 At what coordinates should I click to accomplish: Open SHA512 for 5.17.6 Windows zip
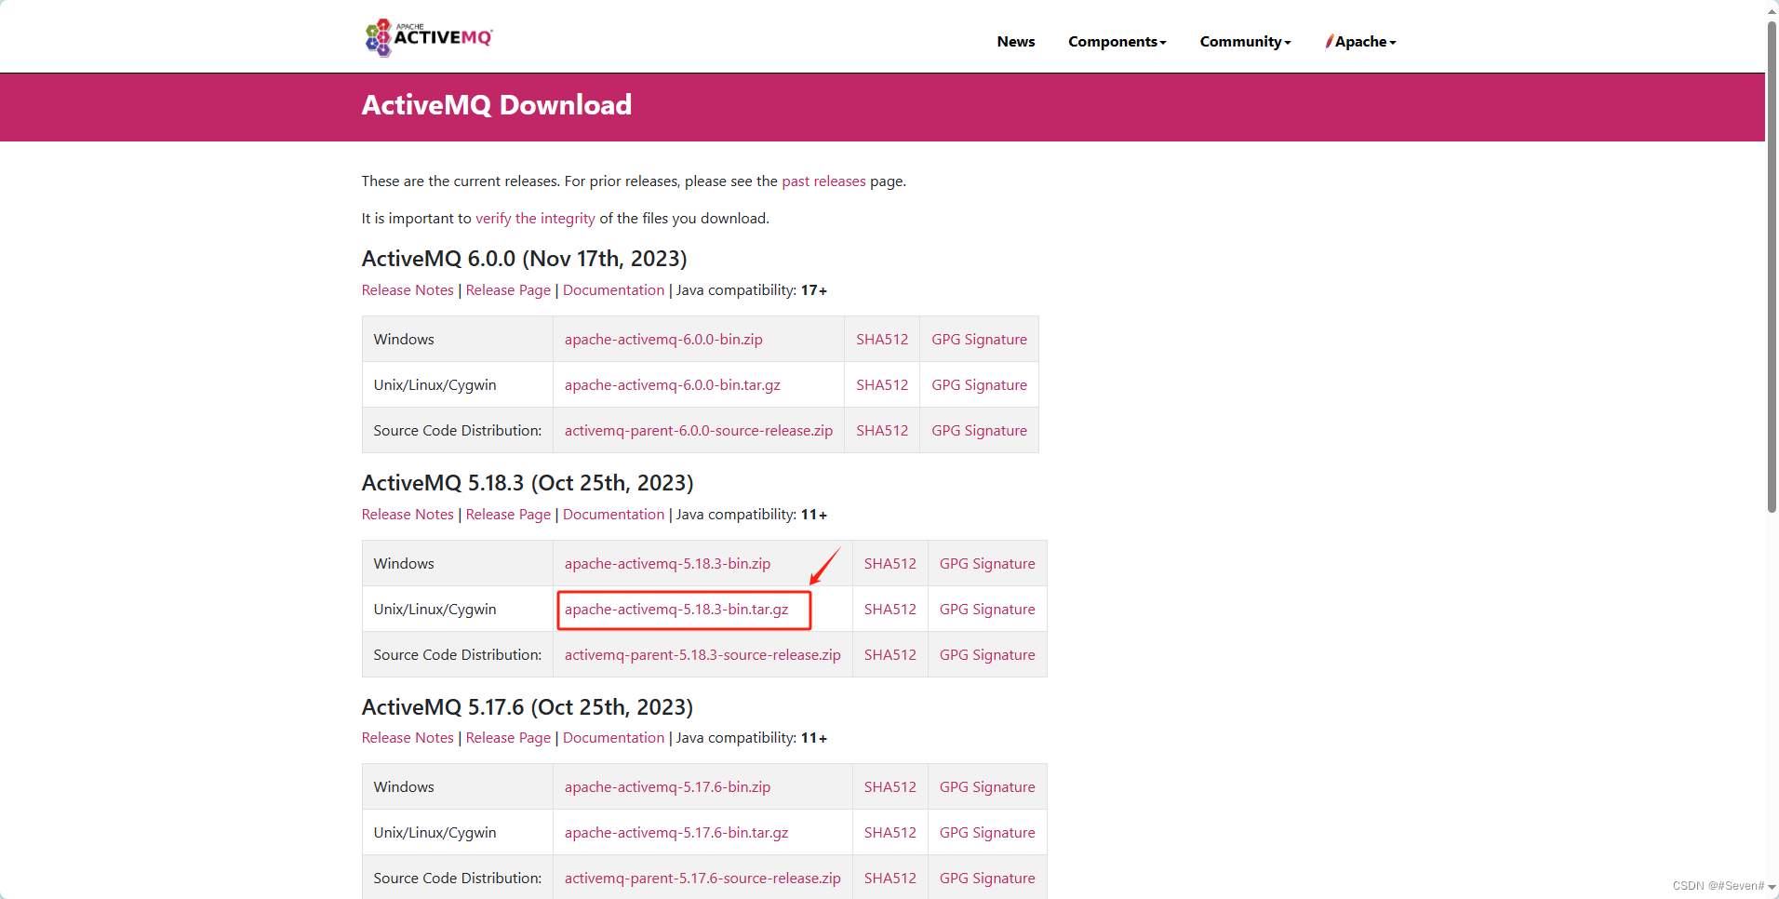[889, 787]
